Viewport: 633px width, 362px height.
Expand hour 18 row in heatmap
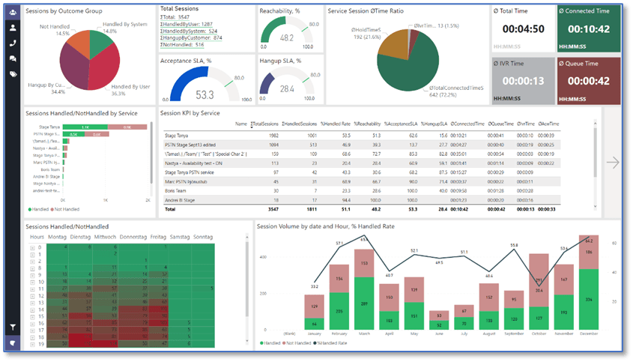tap(32, 337)
